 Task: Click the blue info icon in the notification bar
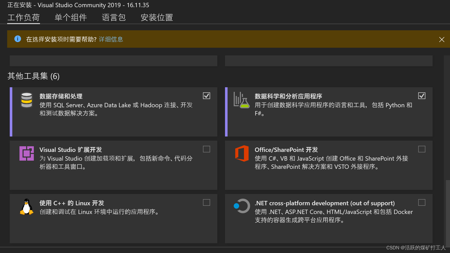(x=17, y=39)
